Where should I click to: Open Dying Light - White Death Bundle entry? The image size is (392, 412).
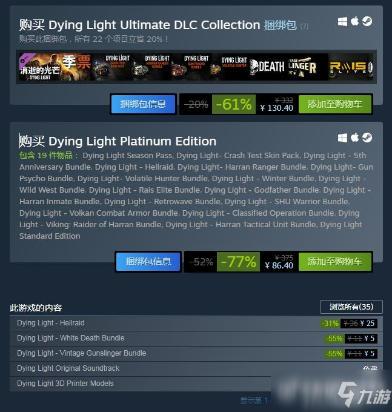[196, 339]
